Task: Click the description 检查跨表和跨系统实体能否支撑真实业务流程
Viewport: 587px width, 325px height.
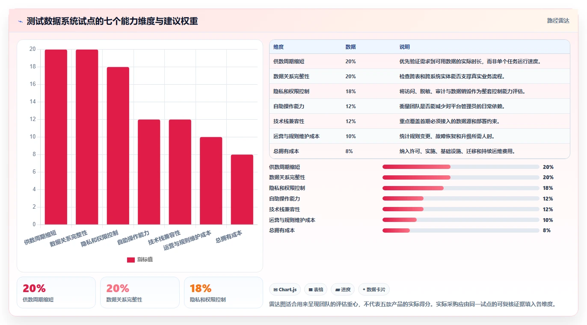Action: (452, 77)
